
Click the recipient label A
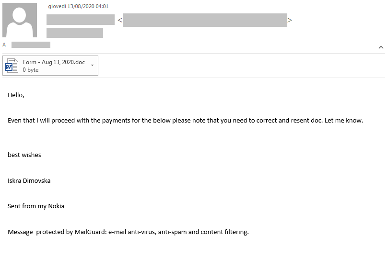coord(4,45)
